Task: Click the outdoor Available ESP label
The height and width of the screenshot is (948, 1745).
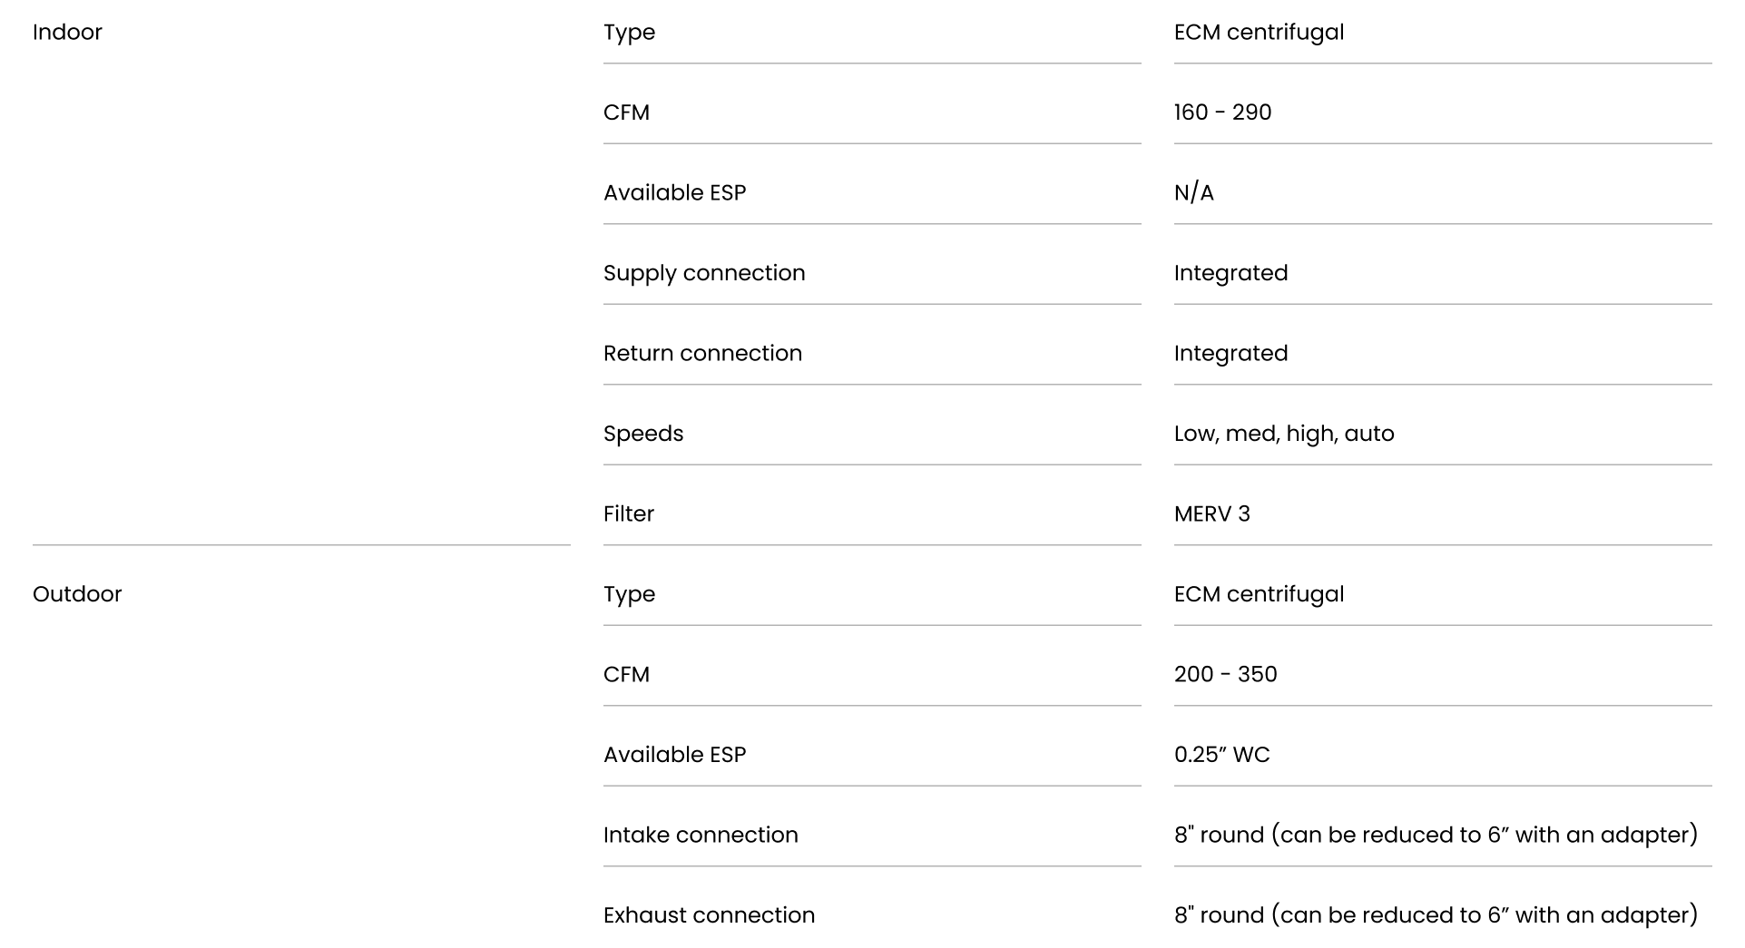Action: 674,755
